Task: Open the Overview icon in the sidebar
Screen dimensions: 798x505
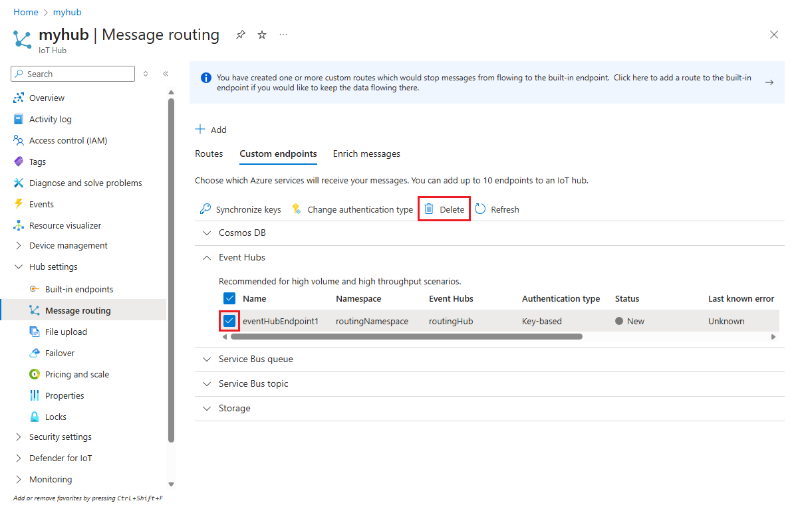Action: click(19, 98)
